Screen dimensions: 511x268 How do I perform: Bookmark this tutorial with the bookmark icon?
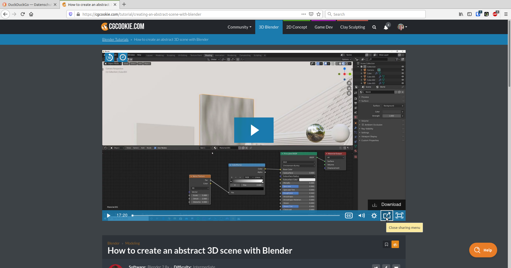click(386, 244)
